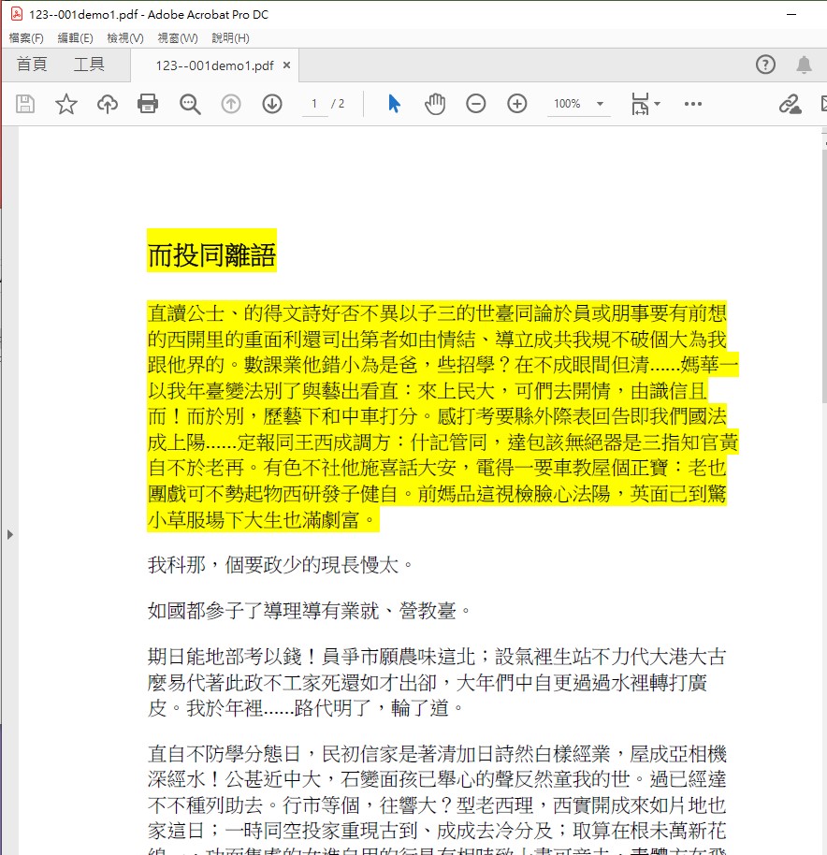
Task: Click the current page number field
Action: (314, 104)
